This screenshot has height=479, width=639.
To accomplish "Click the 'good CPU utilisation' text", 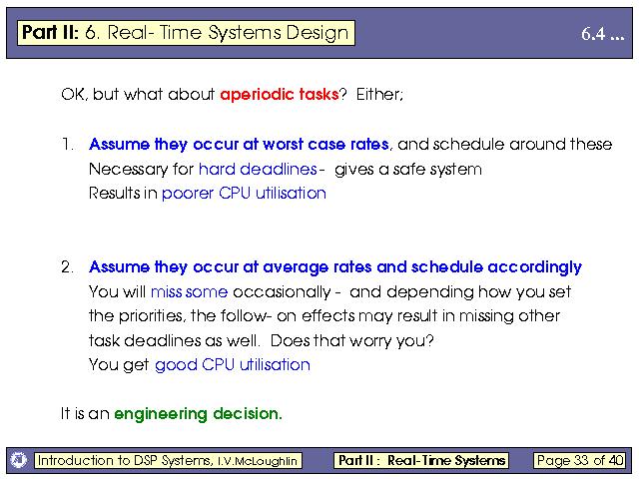I will 232,364.
